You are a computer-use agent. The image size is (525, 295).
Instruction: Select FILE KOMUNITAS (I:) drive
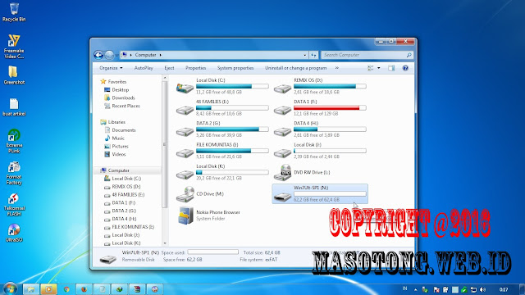pos(222,151)
